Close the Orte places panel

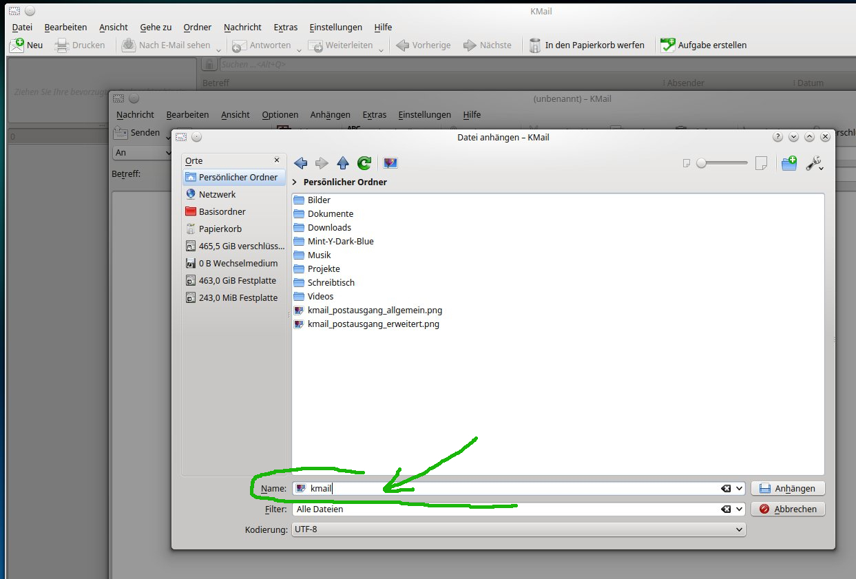pyautogui.click(x=277, y=160)
